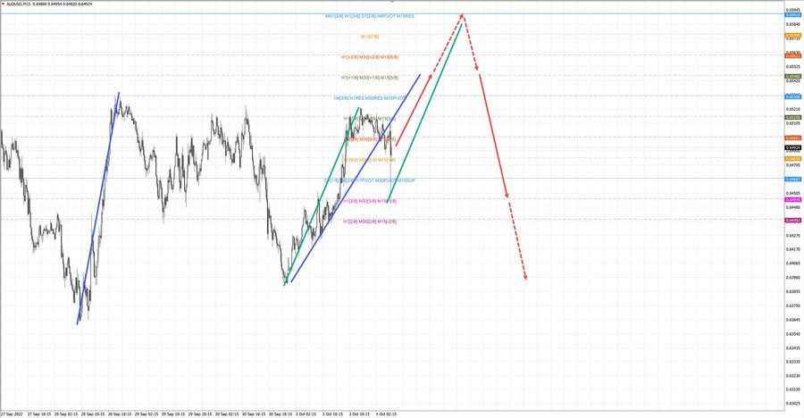Click the purple 0.64392 price level tag
This screenshot has height=418, width=804.
point(793,220)
